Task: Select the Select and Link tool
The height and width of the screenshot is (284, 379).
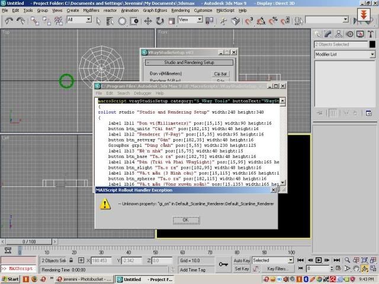Action: (x=35, y=21)
